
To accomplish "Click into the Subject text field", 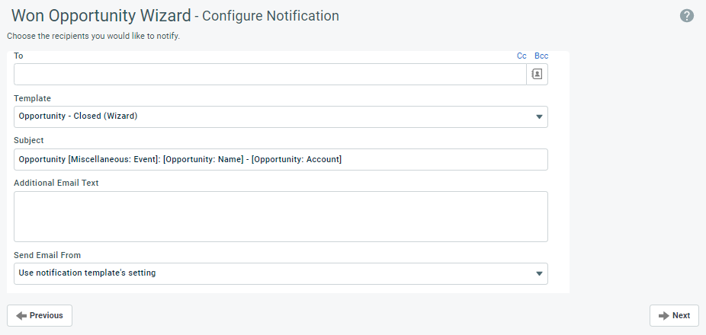I will point(281,159).
